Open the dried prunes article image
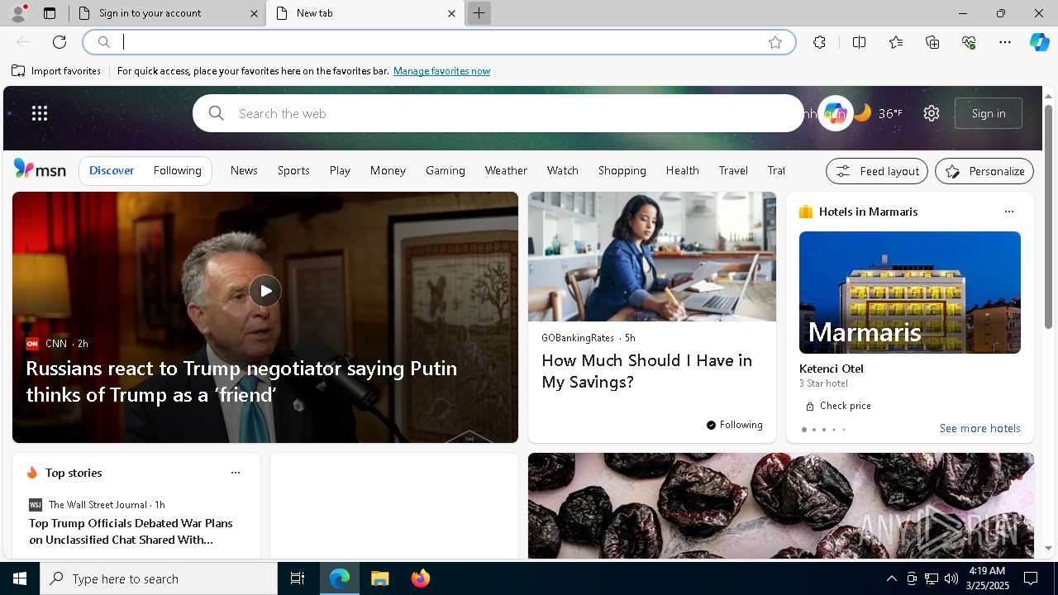 click(x=781, y=506)
